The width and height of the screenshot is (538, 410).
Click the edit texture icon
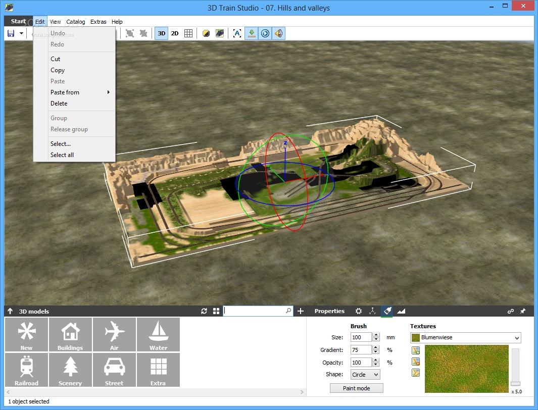416,373
